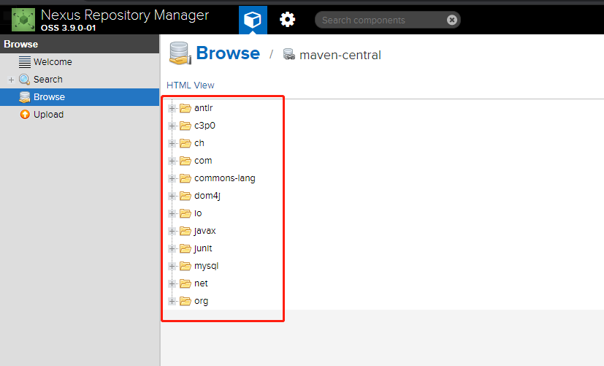Screen dimensions: 604x366
Task: Expand the javax folder
Action: point(172,231)
